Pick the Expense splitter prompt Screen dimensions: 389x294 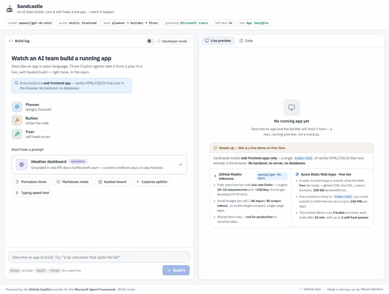tap(152, 182)
